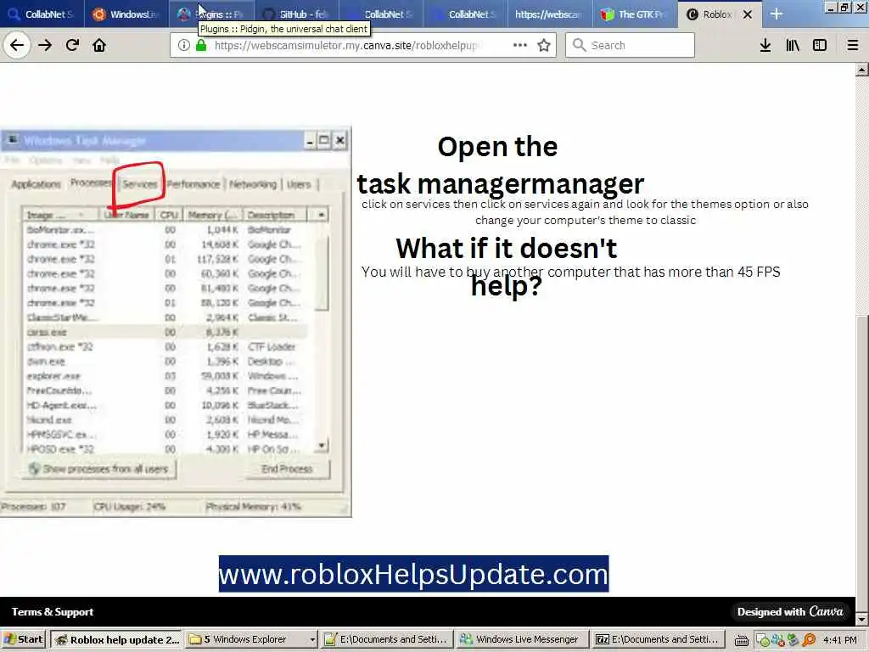The width and height of the screenshot is (869, 652).
Task: Switch to the GitHub tab
Action: point(296,14)
